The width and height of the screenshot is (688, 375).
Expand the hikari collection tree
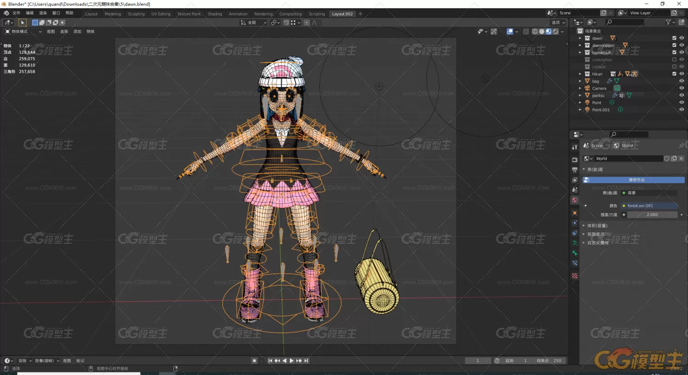(x=580, y=74)
